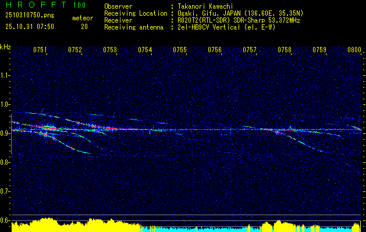Click version number 1.0.0
The image size is (366, 232).
click(79, 5)
